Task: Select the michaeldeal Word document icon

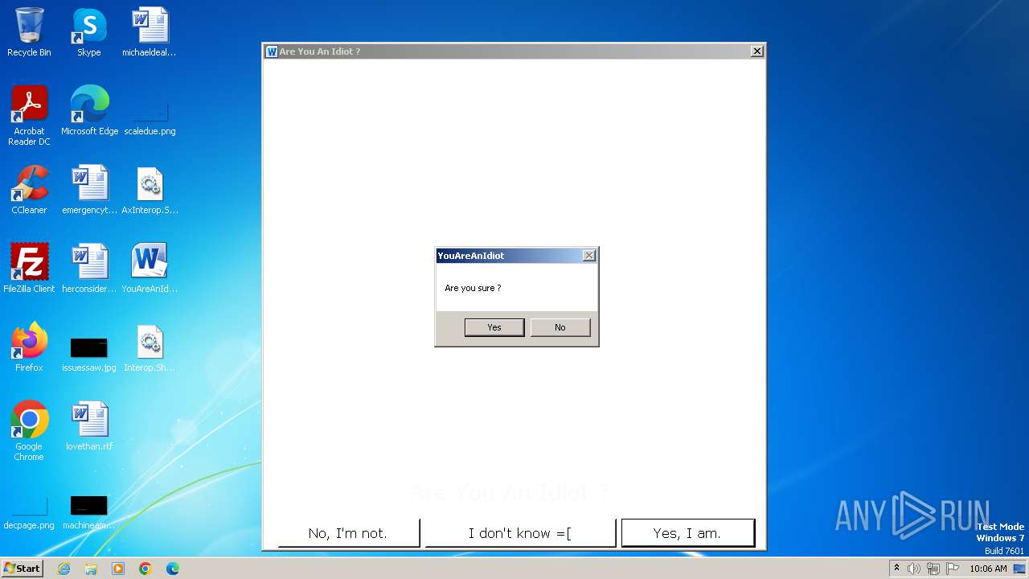Action: click(x=150, y=32)
